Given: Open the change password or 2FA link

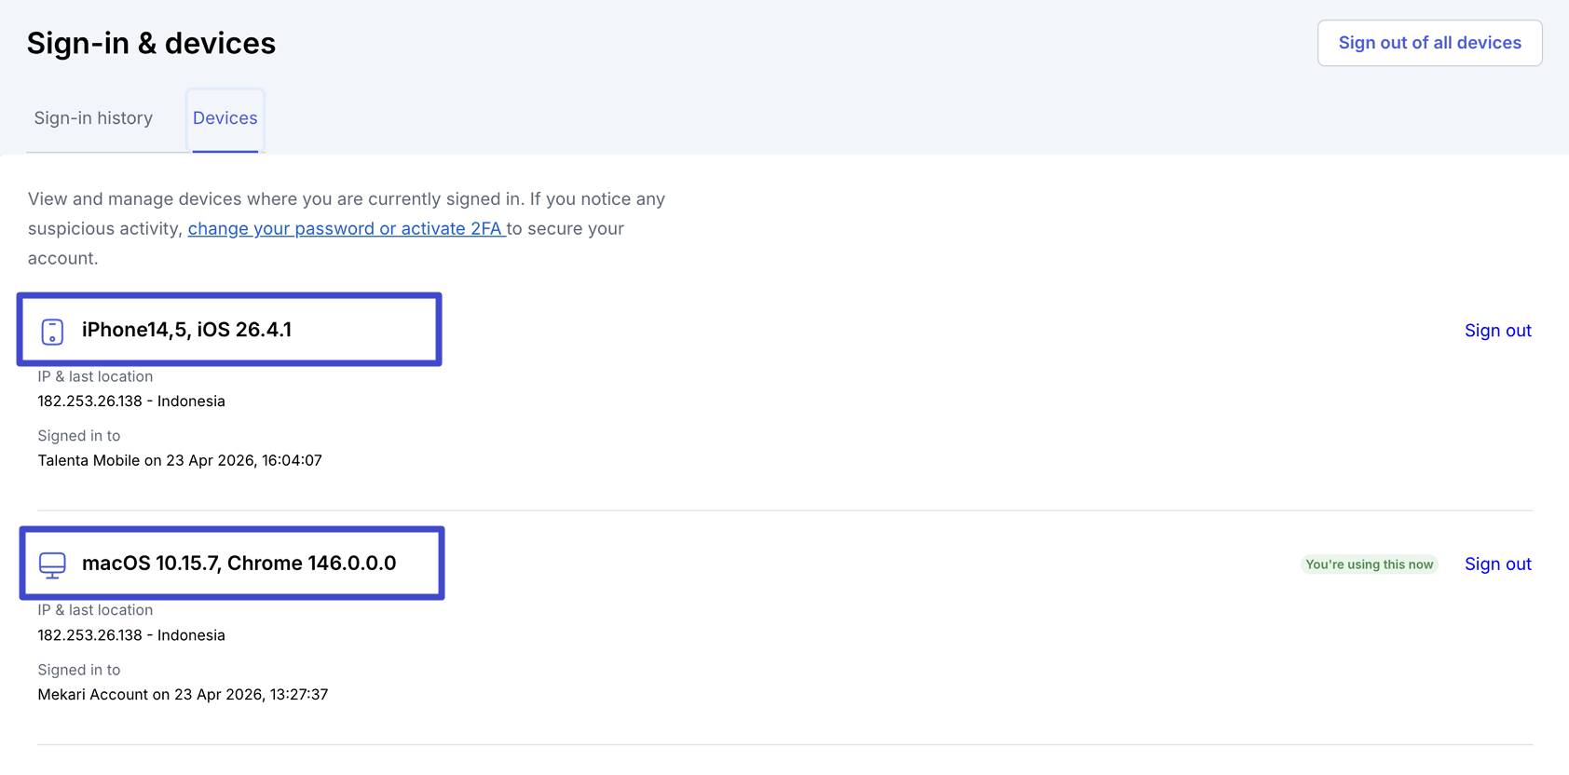Looking at the screenshot, I should (x=346, y=228).
